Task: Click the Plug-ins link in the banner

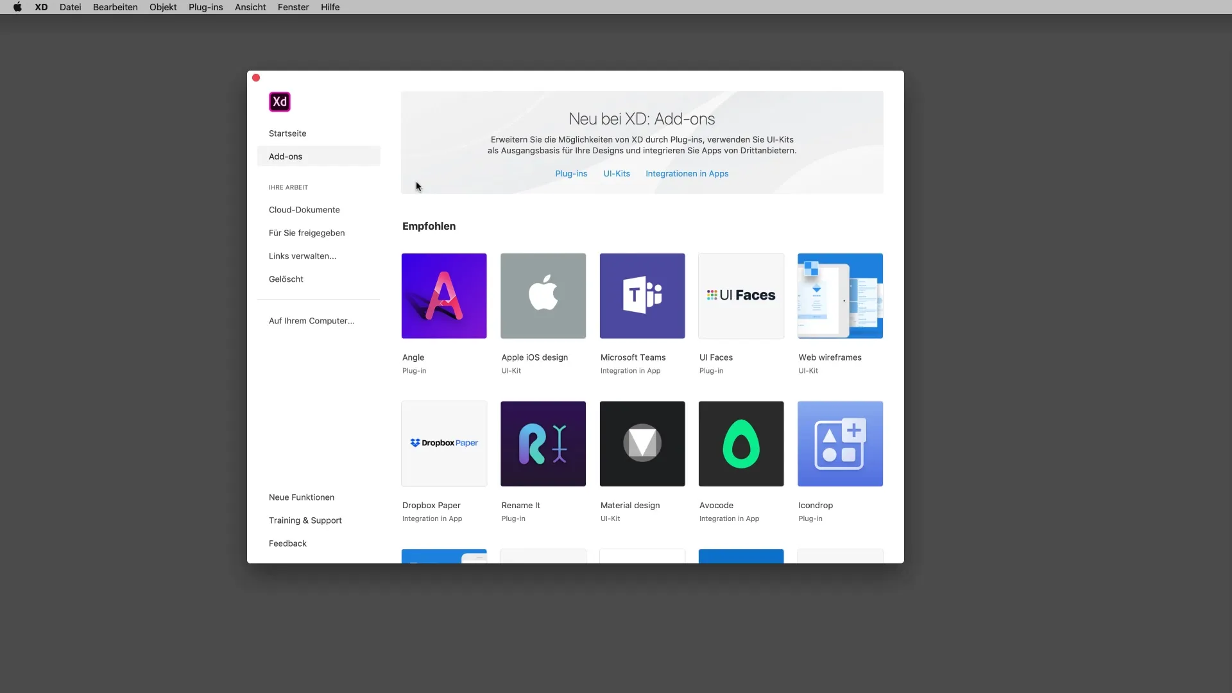Action: pos(571,174)
